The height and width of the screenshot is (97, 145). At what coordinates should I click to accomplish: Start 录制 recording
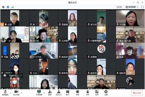pos(77,93)
